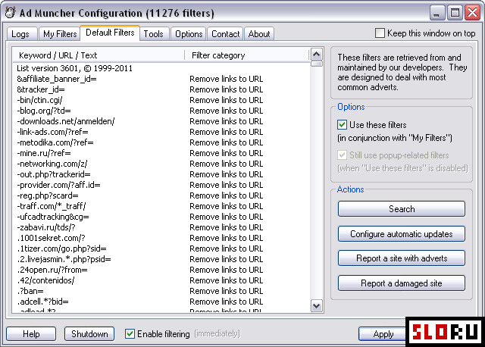Image resolution: width=485 pixels, height=347 pixels.
Task: Click Report a site with adverts
Action: pos(402,258)
